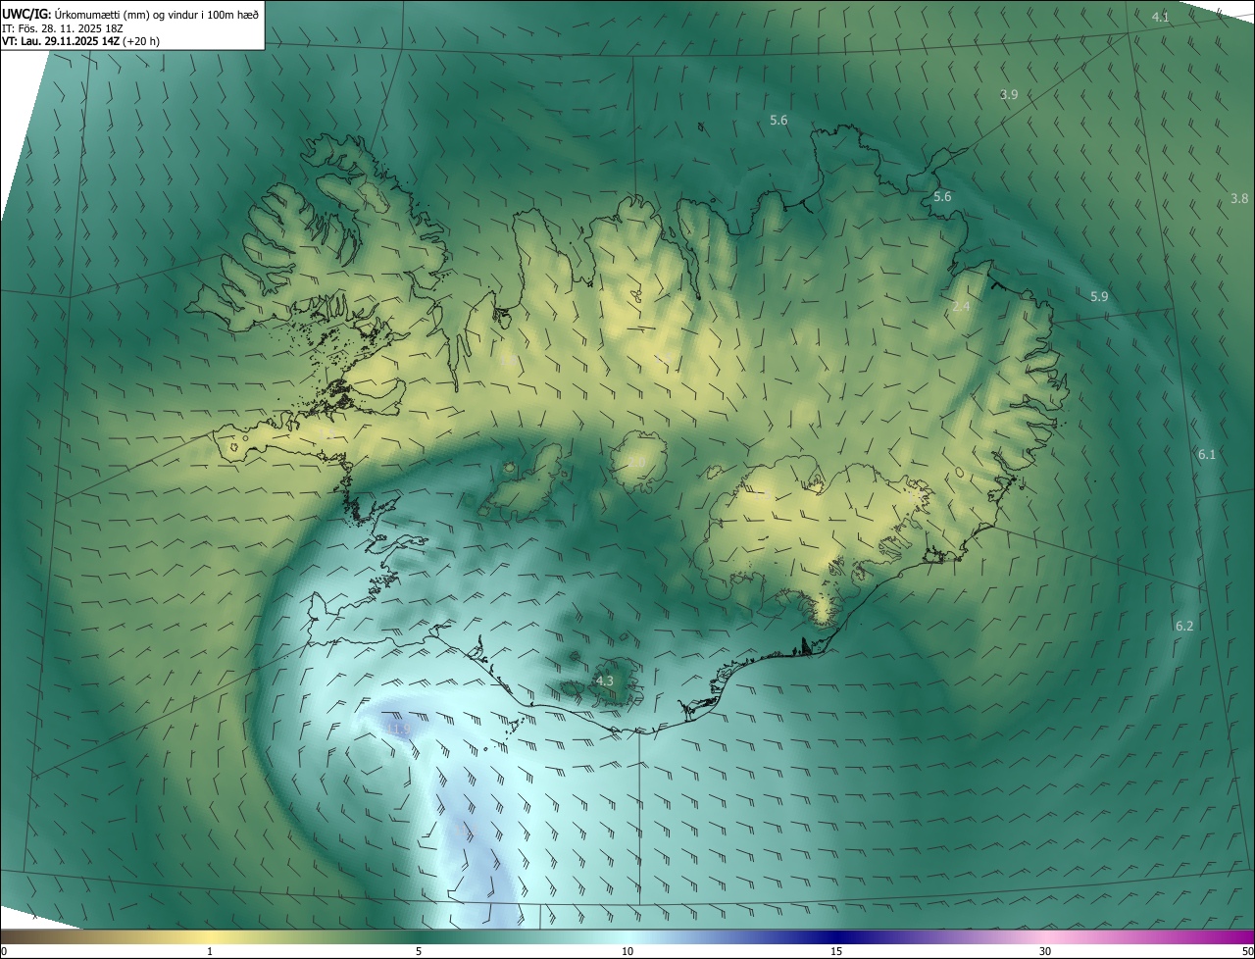The image size is (1255, 959).
Task: Click the 10 tick on the color scale
Action: point(627,952)
